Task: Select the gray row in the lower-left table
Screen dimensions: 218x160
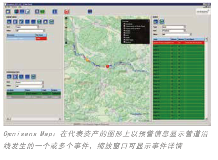Action: click(x=34, y=97)
